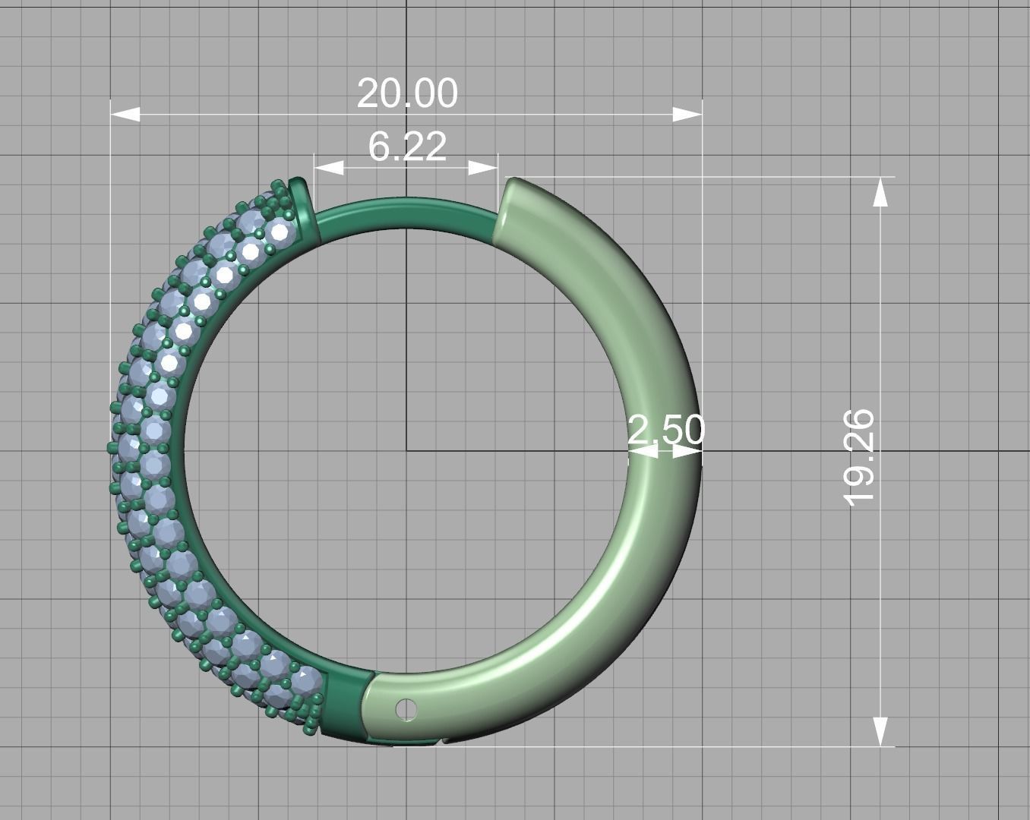Click right arrowhead of the 20.00 dimension

687,114
